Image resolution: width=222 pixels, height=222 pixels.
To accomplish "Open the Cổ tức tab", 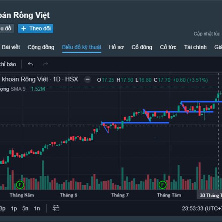I will 168,47.
